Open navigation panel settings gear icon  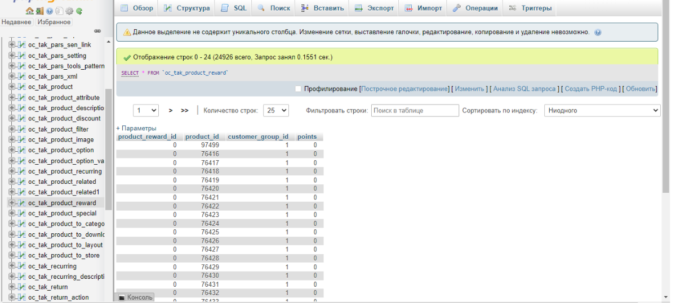(x=69, y=11)
